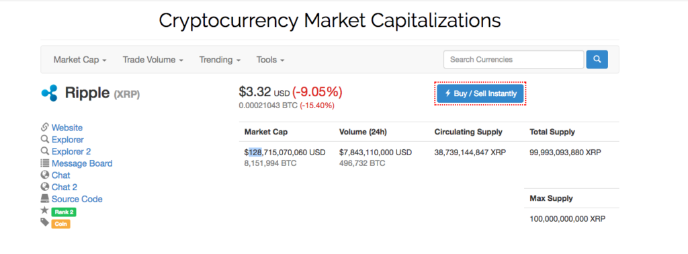Expand the Trade Volume dropdown
688x254 pixels.
pos(153,60)
